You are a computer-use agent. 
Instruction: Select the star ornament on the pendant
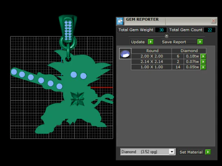click(x=77, y=99)
